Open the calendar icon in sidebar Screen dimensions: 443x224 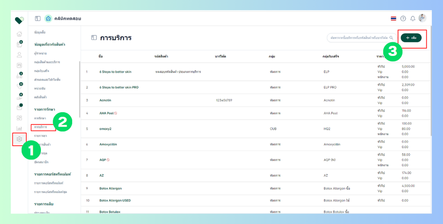click(x=19, y=44)
